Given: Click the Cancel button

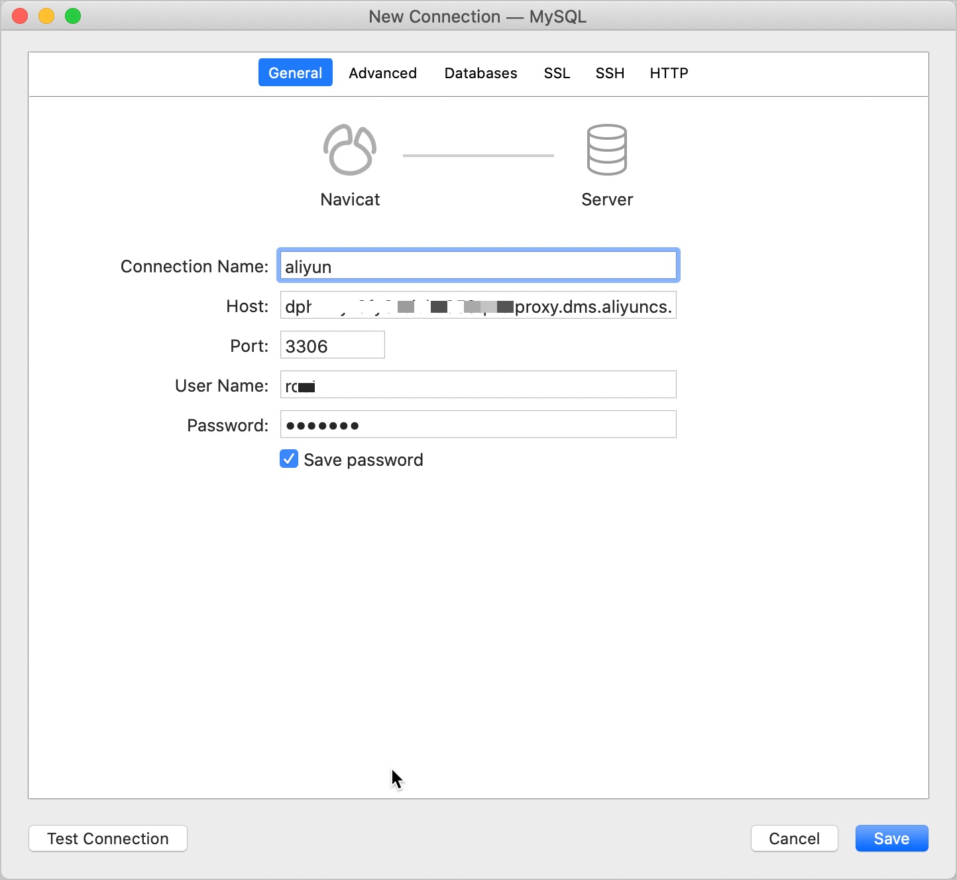Looking at the screenshot, I should (794, 838).
